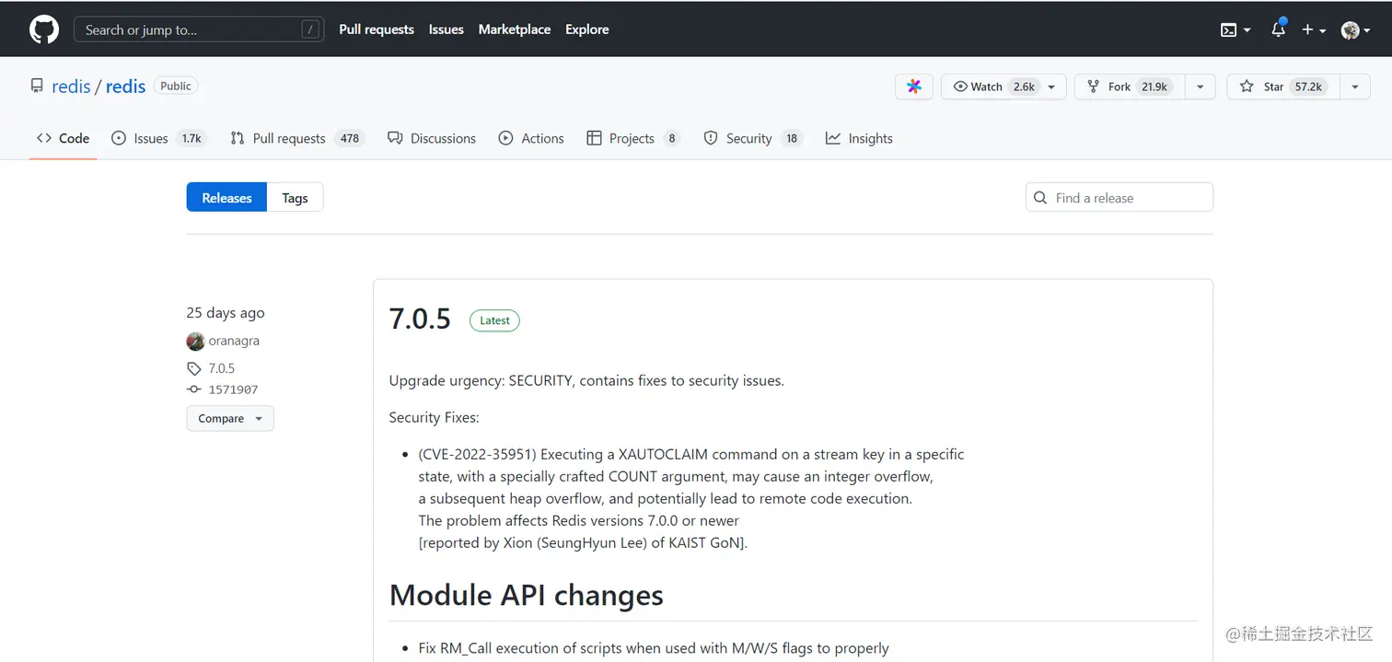The image size is (1392, 662).
Task: Open the Actions tab
Action: (531, 138)
